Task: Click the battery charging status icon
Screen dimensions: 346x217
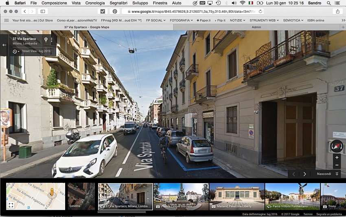Action: click(x=260, y=3)
